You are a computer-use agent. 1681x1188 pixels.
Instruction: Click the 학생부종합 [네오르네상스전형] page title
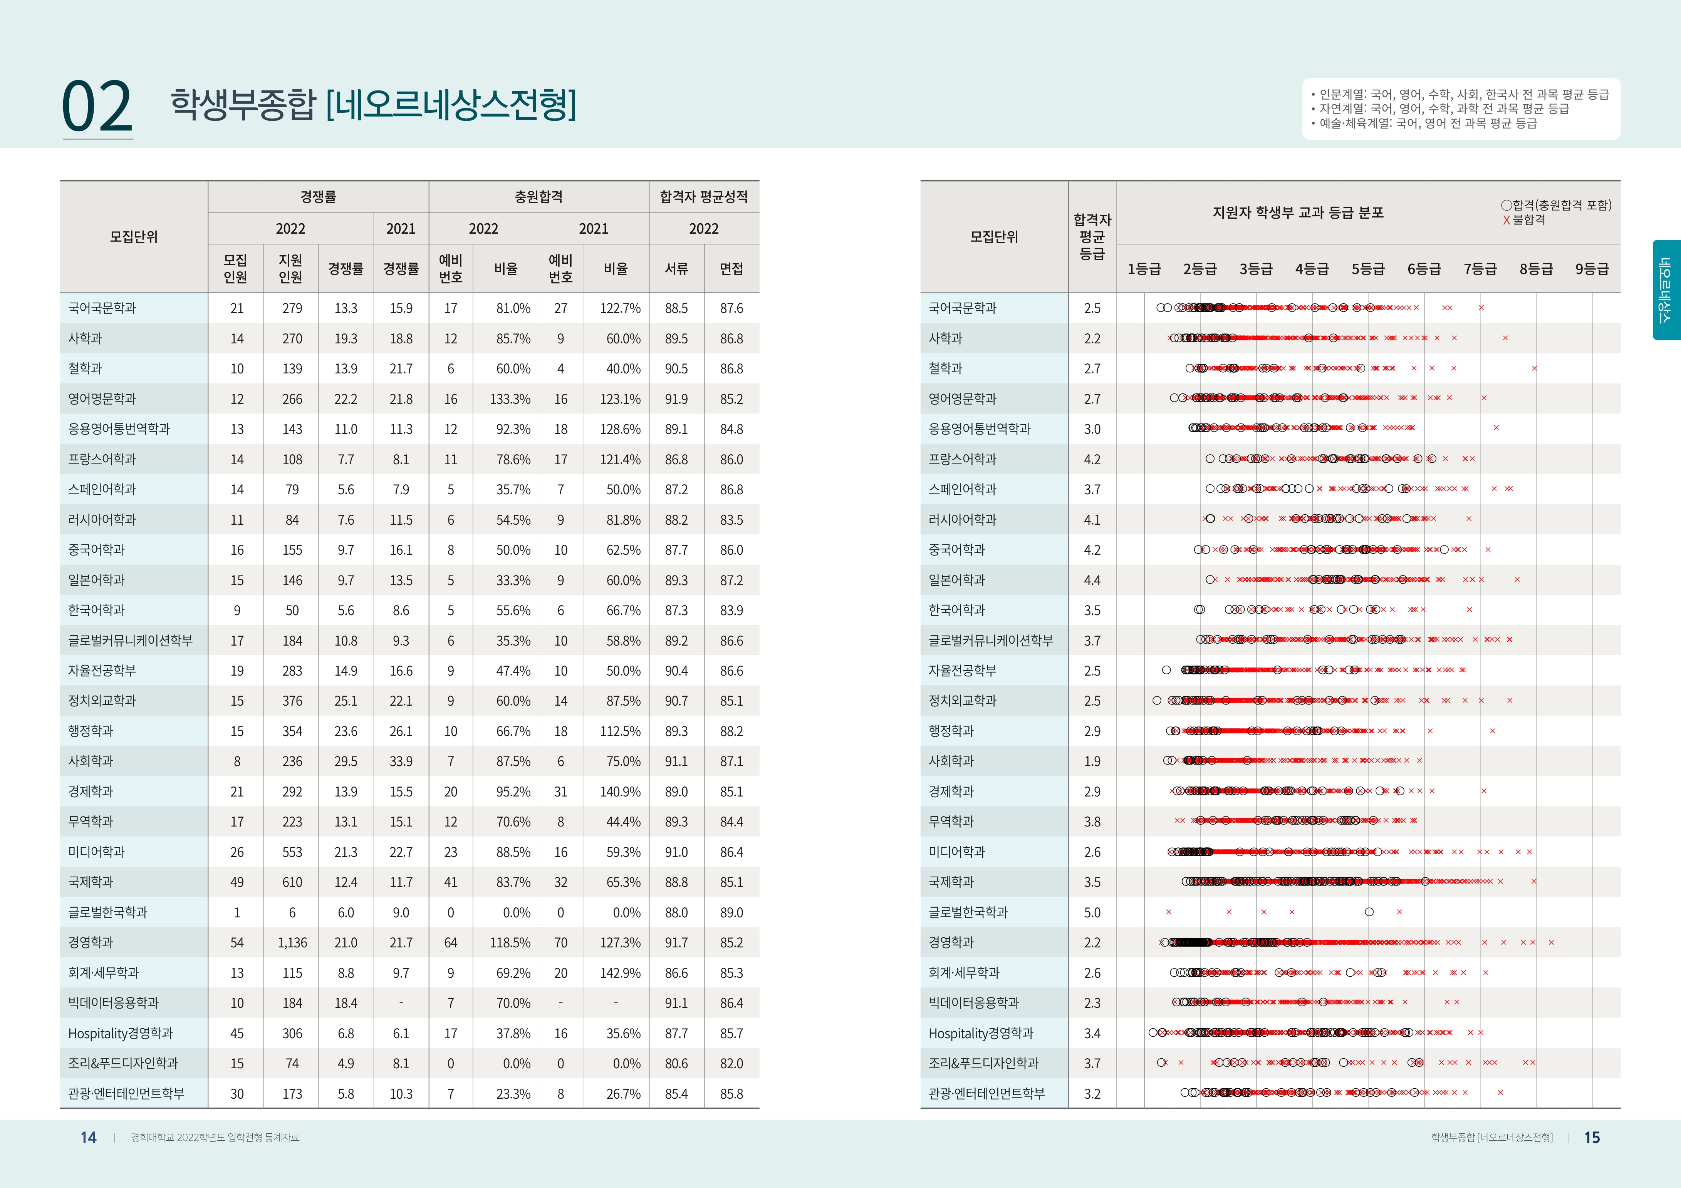pyautogui.click(x=373, y=104)
